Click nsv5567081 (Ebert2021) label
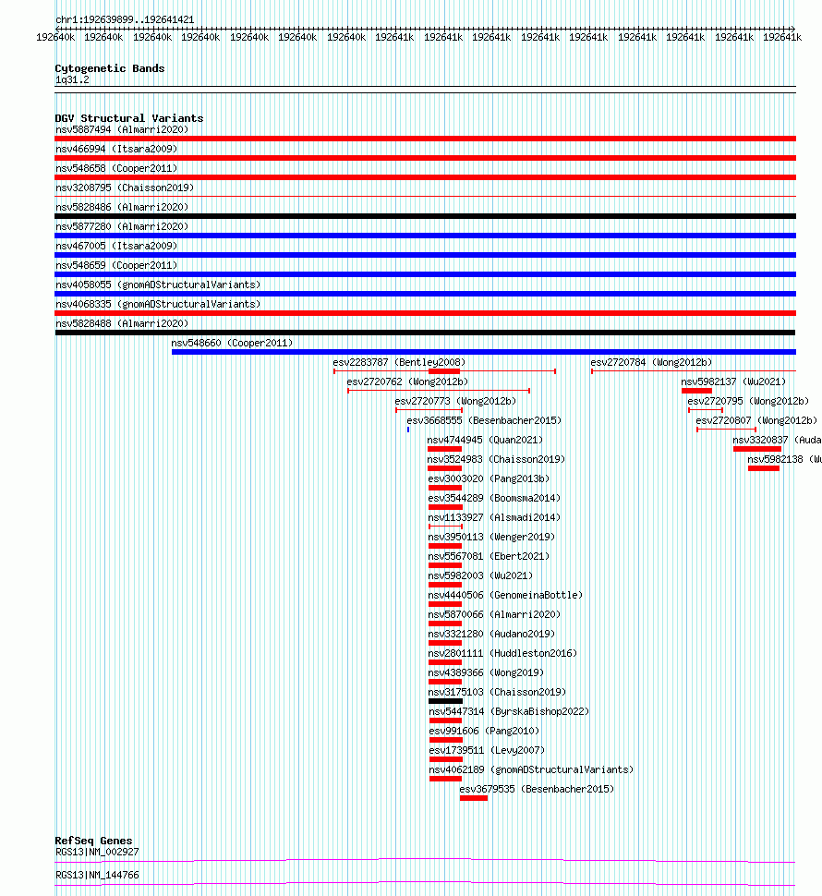Viewport: 822px width, 896px height. 489,557
